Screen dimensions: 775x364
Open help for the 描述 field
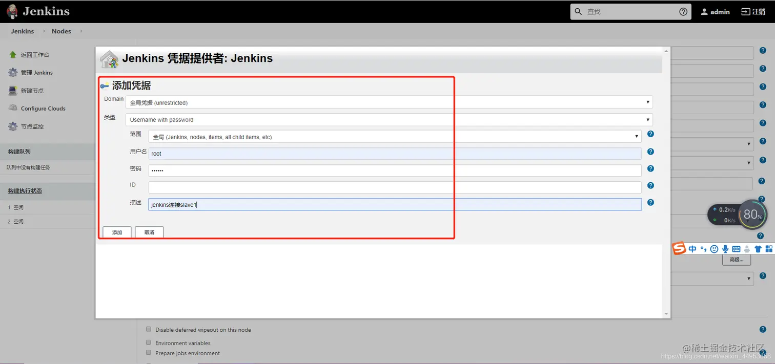coord(650,202)
